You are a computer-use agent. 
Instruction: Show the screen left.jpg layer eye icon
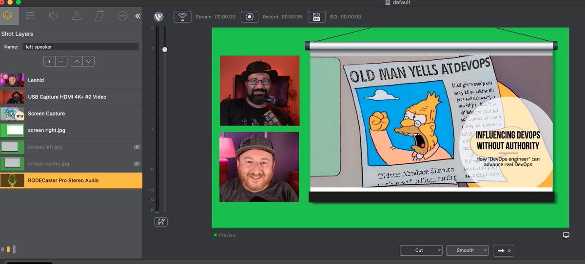click(x=136, y=147)
